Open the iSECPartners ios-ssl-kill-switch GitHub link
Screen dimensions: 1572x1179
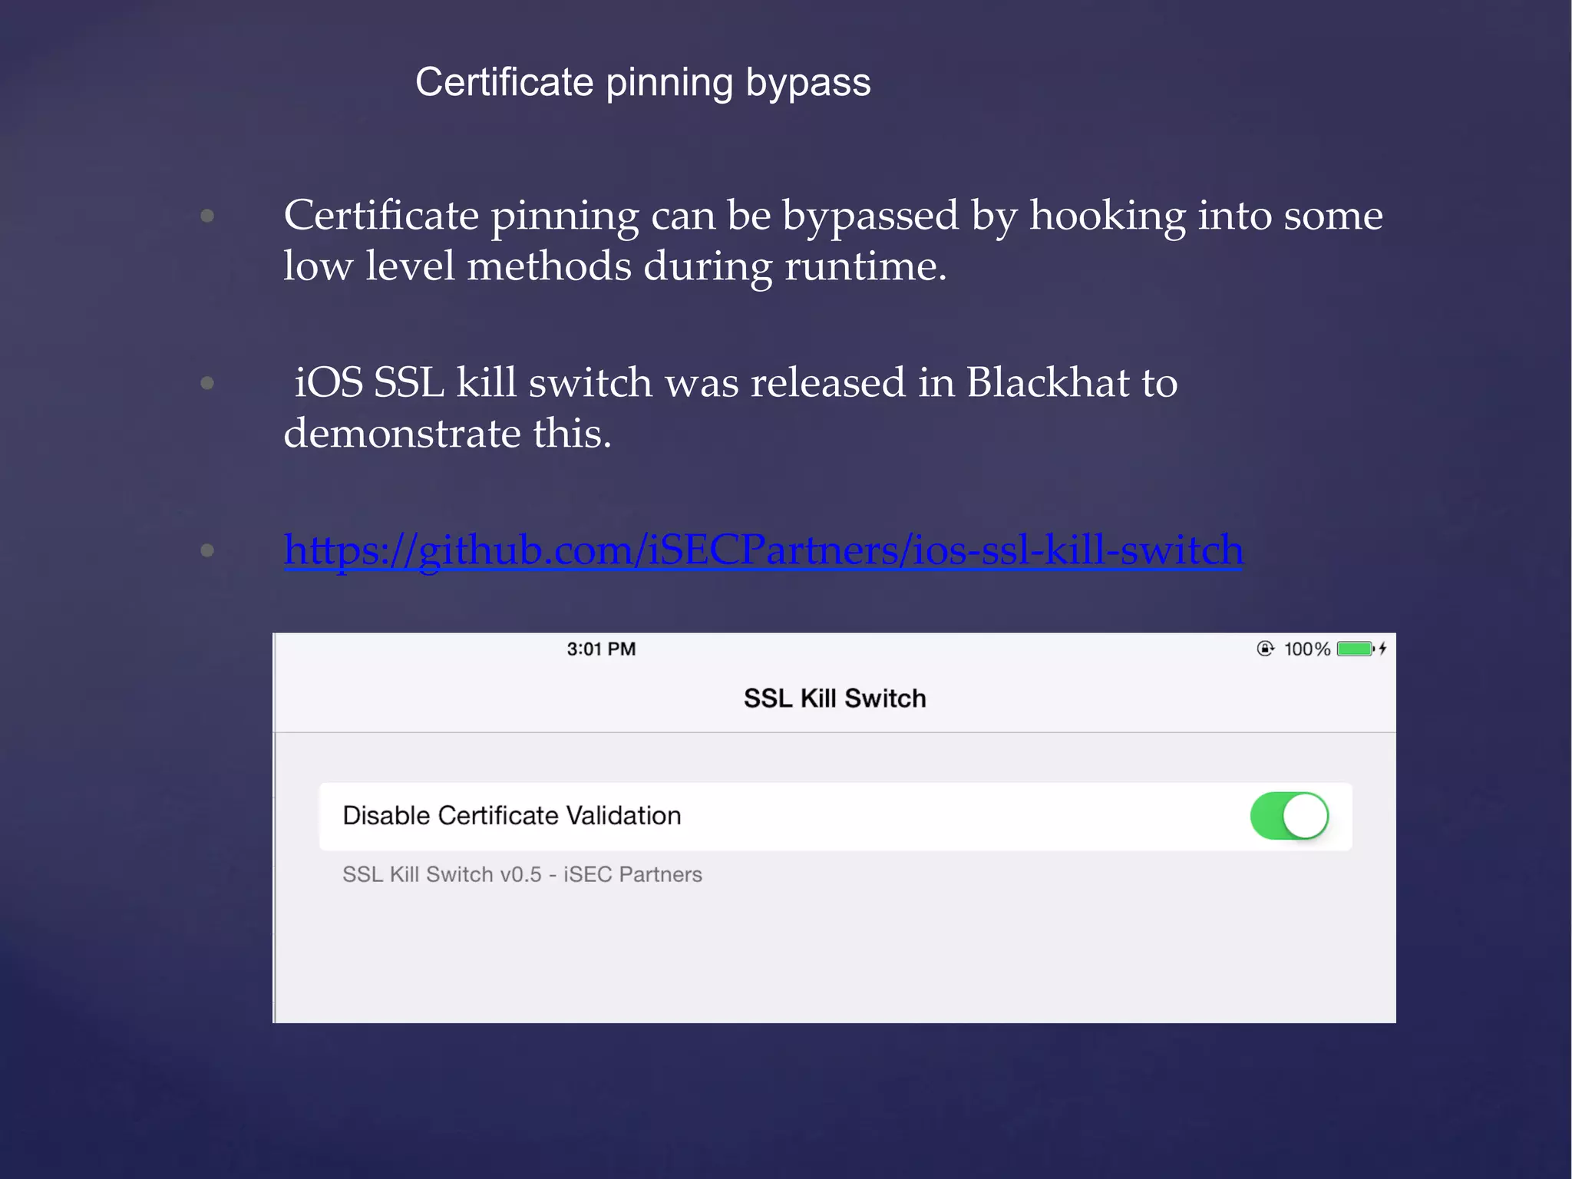763,550
